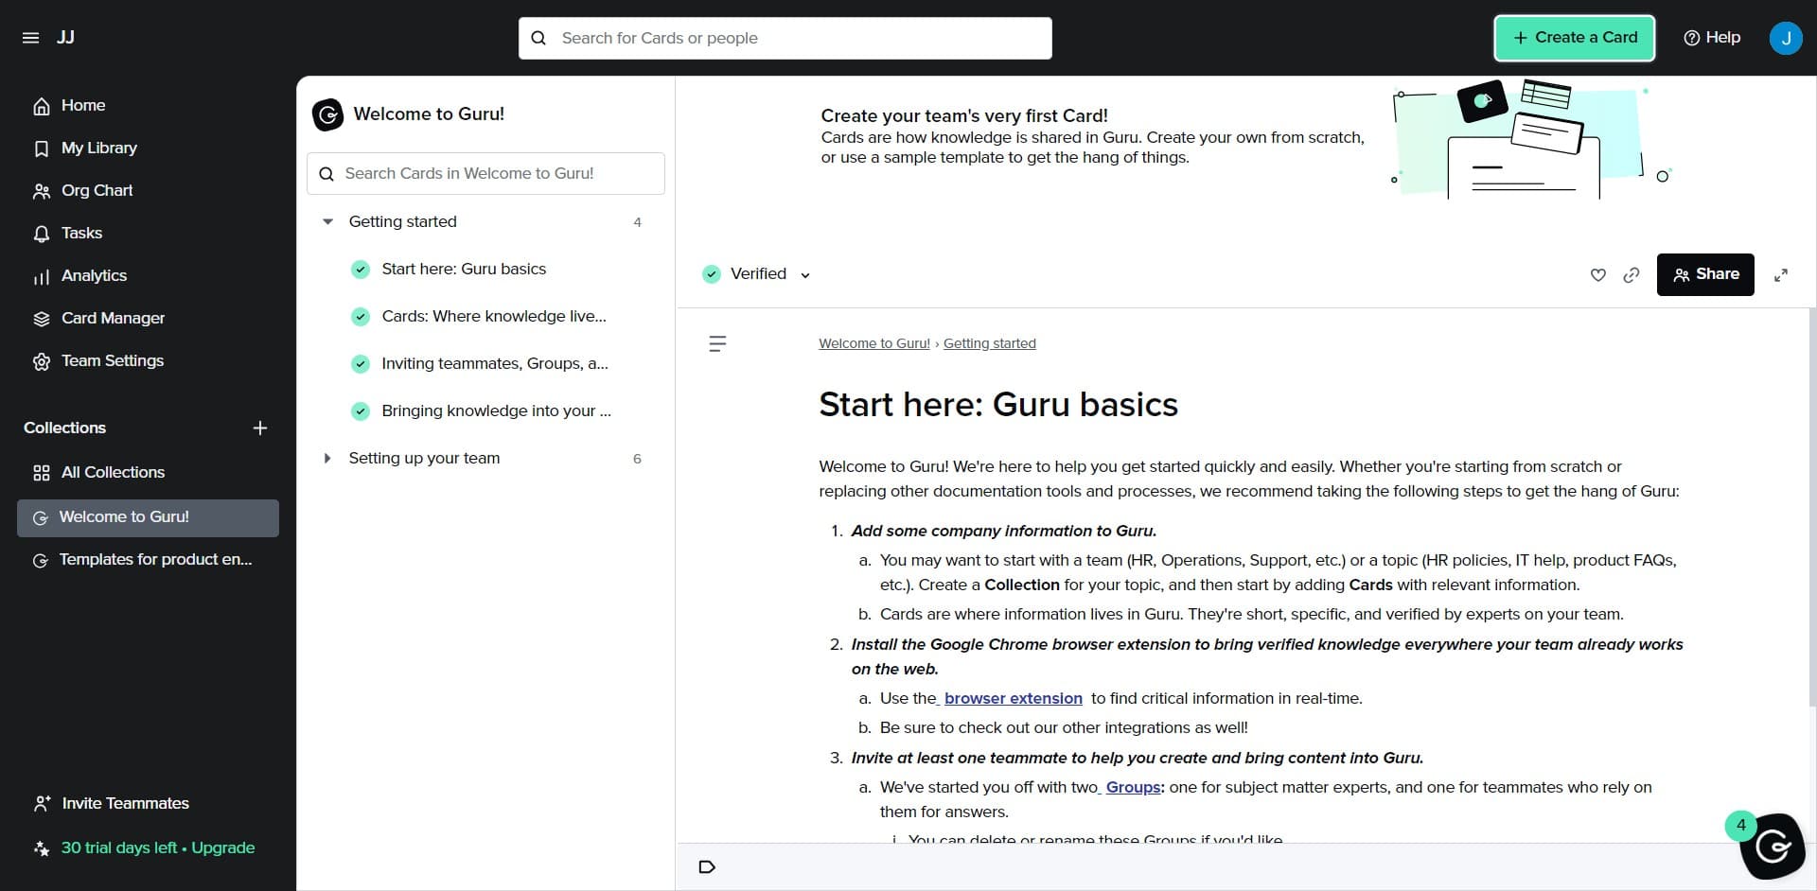The image size is (1817, 891).
Task: Go to Analytics in the sidebar
Action: (x=94, y=275)
